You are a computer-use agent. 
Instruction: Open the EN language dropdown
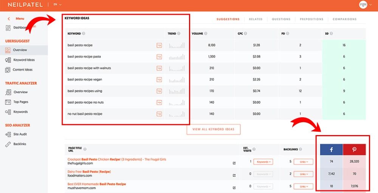coord(57,5)
